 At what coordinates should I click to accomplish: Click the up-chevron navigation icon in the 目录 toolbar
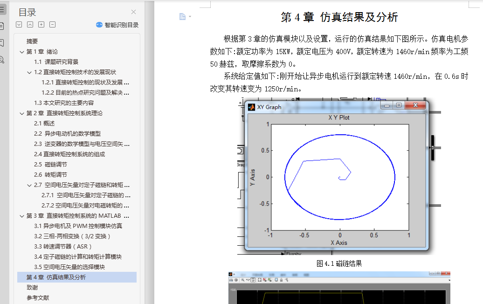tap(30, 25)
